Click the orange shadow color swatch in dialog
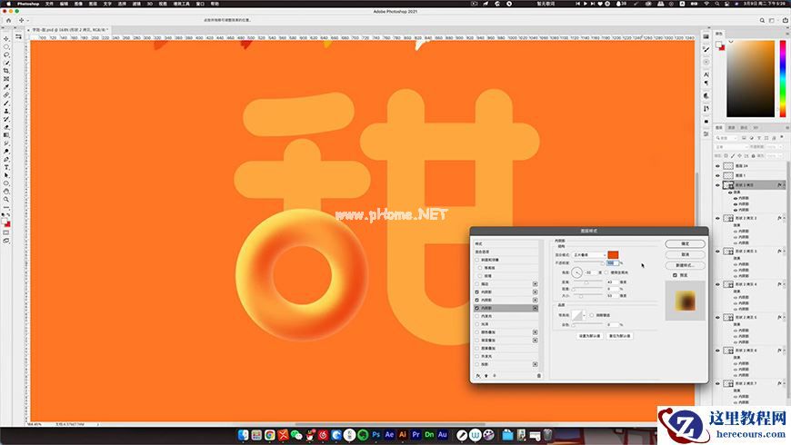This screenshot has width=791, height=445. (x=613, y=255)
